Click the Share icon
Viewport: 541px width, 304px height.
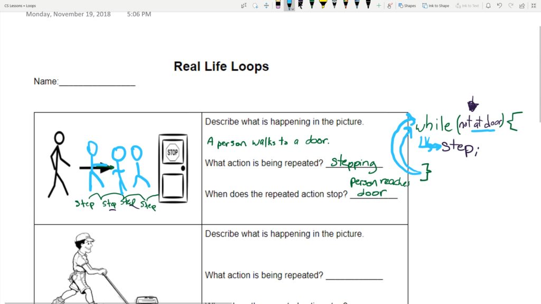pyautogui.click(x=522, y=5)
